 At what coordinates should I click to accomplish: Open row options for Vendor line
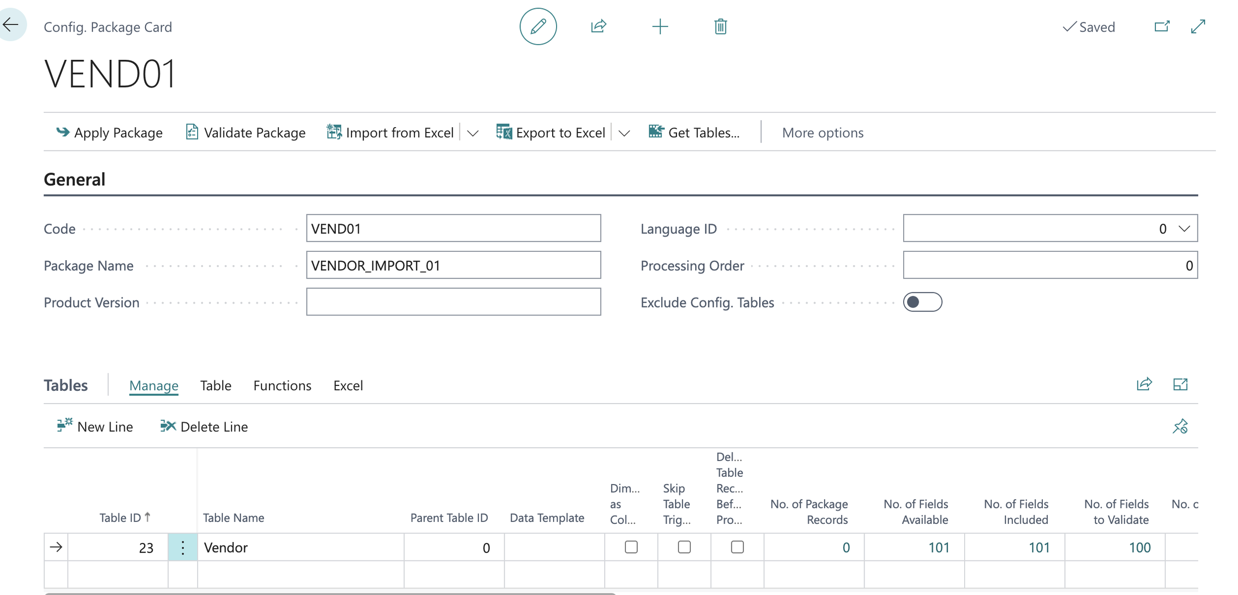pyautogui.click(x=183, y=547)
